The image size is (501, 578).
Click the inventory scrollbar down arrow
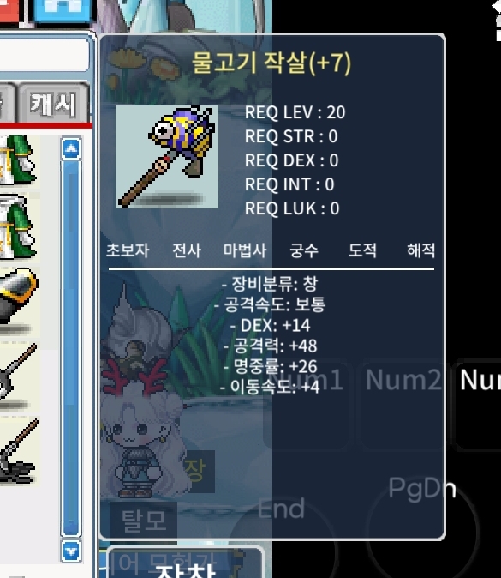click(71, 551)
